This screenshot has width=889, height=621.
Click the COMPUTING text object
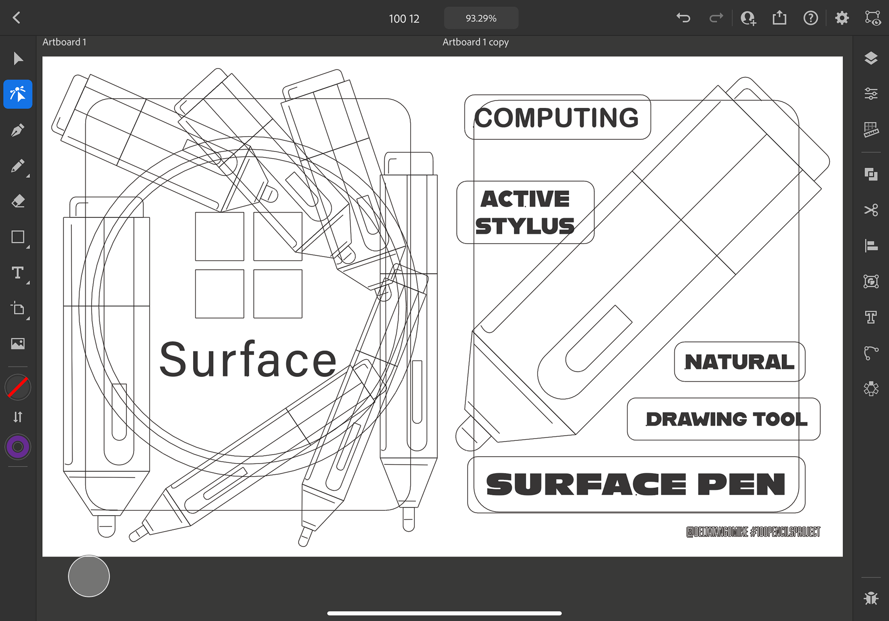(x=556, y=118)
